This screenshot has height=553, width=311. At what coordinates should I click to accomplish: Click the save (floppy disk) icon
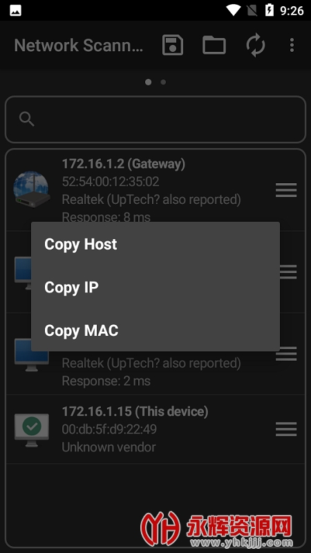click(173, 45)
